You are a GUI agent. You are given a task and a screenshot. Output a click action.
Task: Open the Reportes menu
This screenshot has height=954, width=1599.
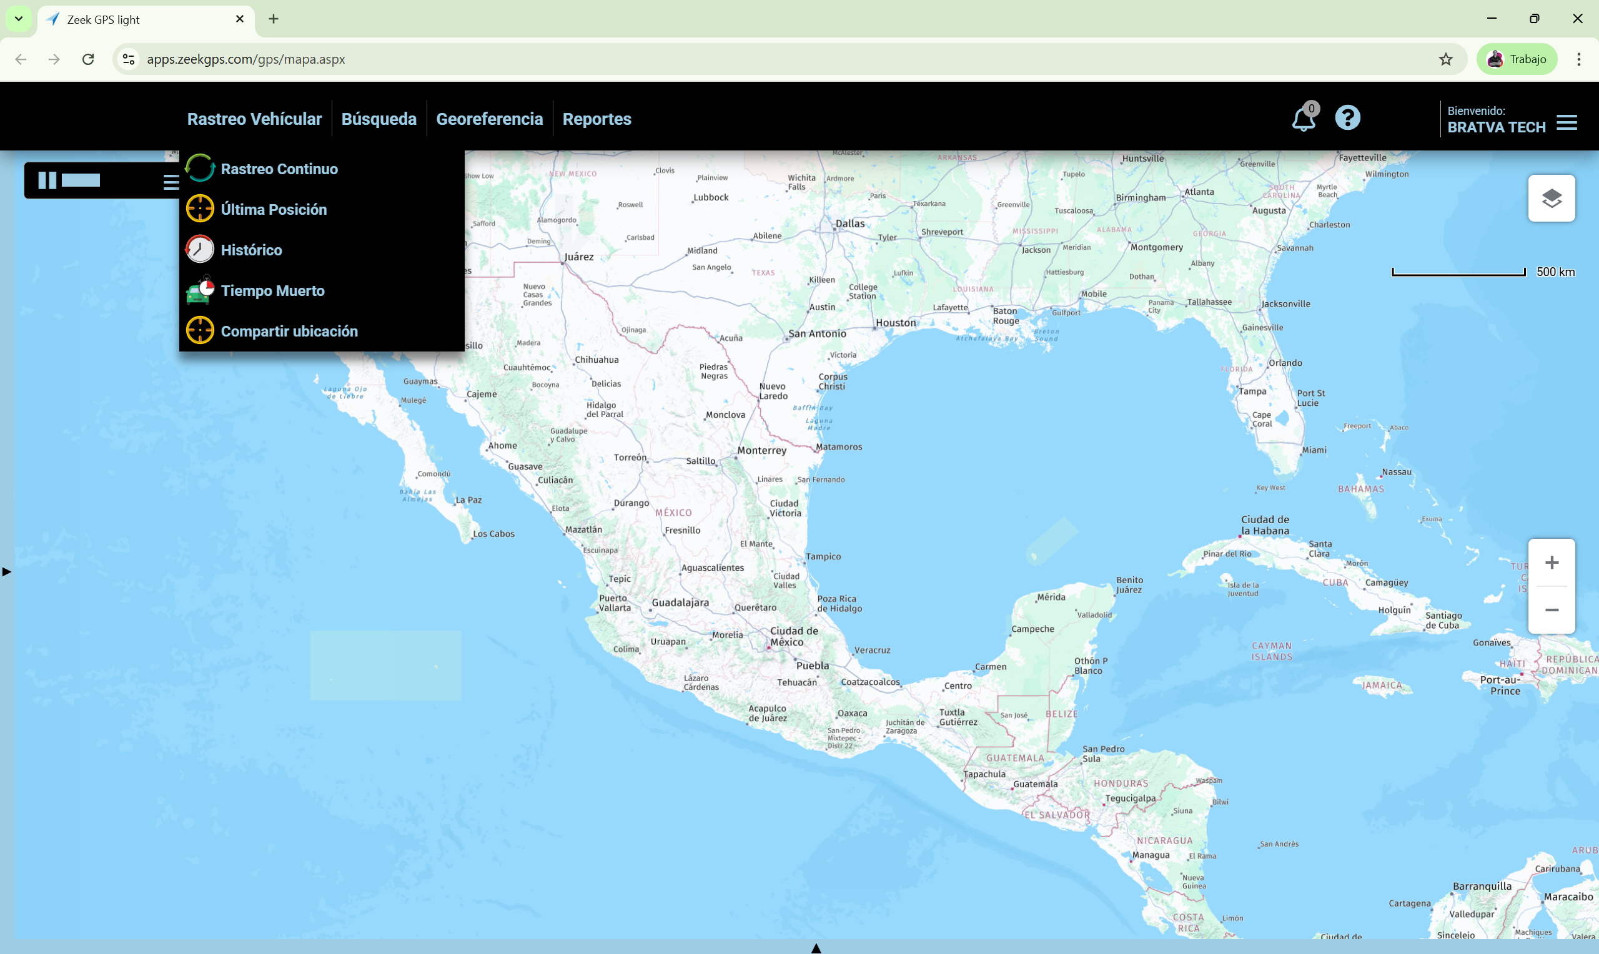pos(597,119)
